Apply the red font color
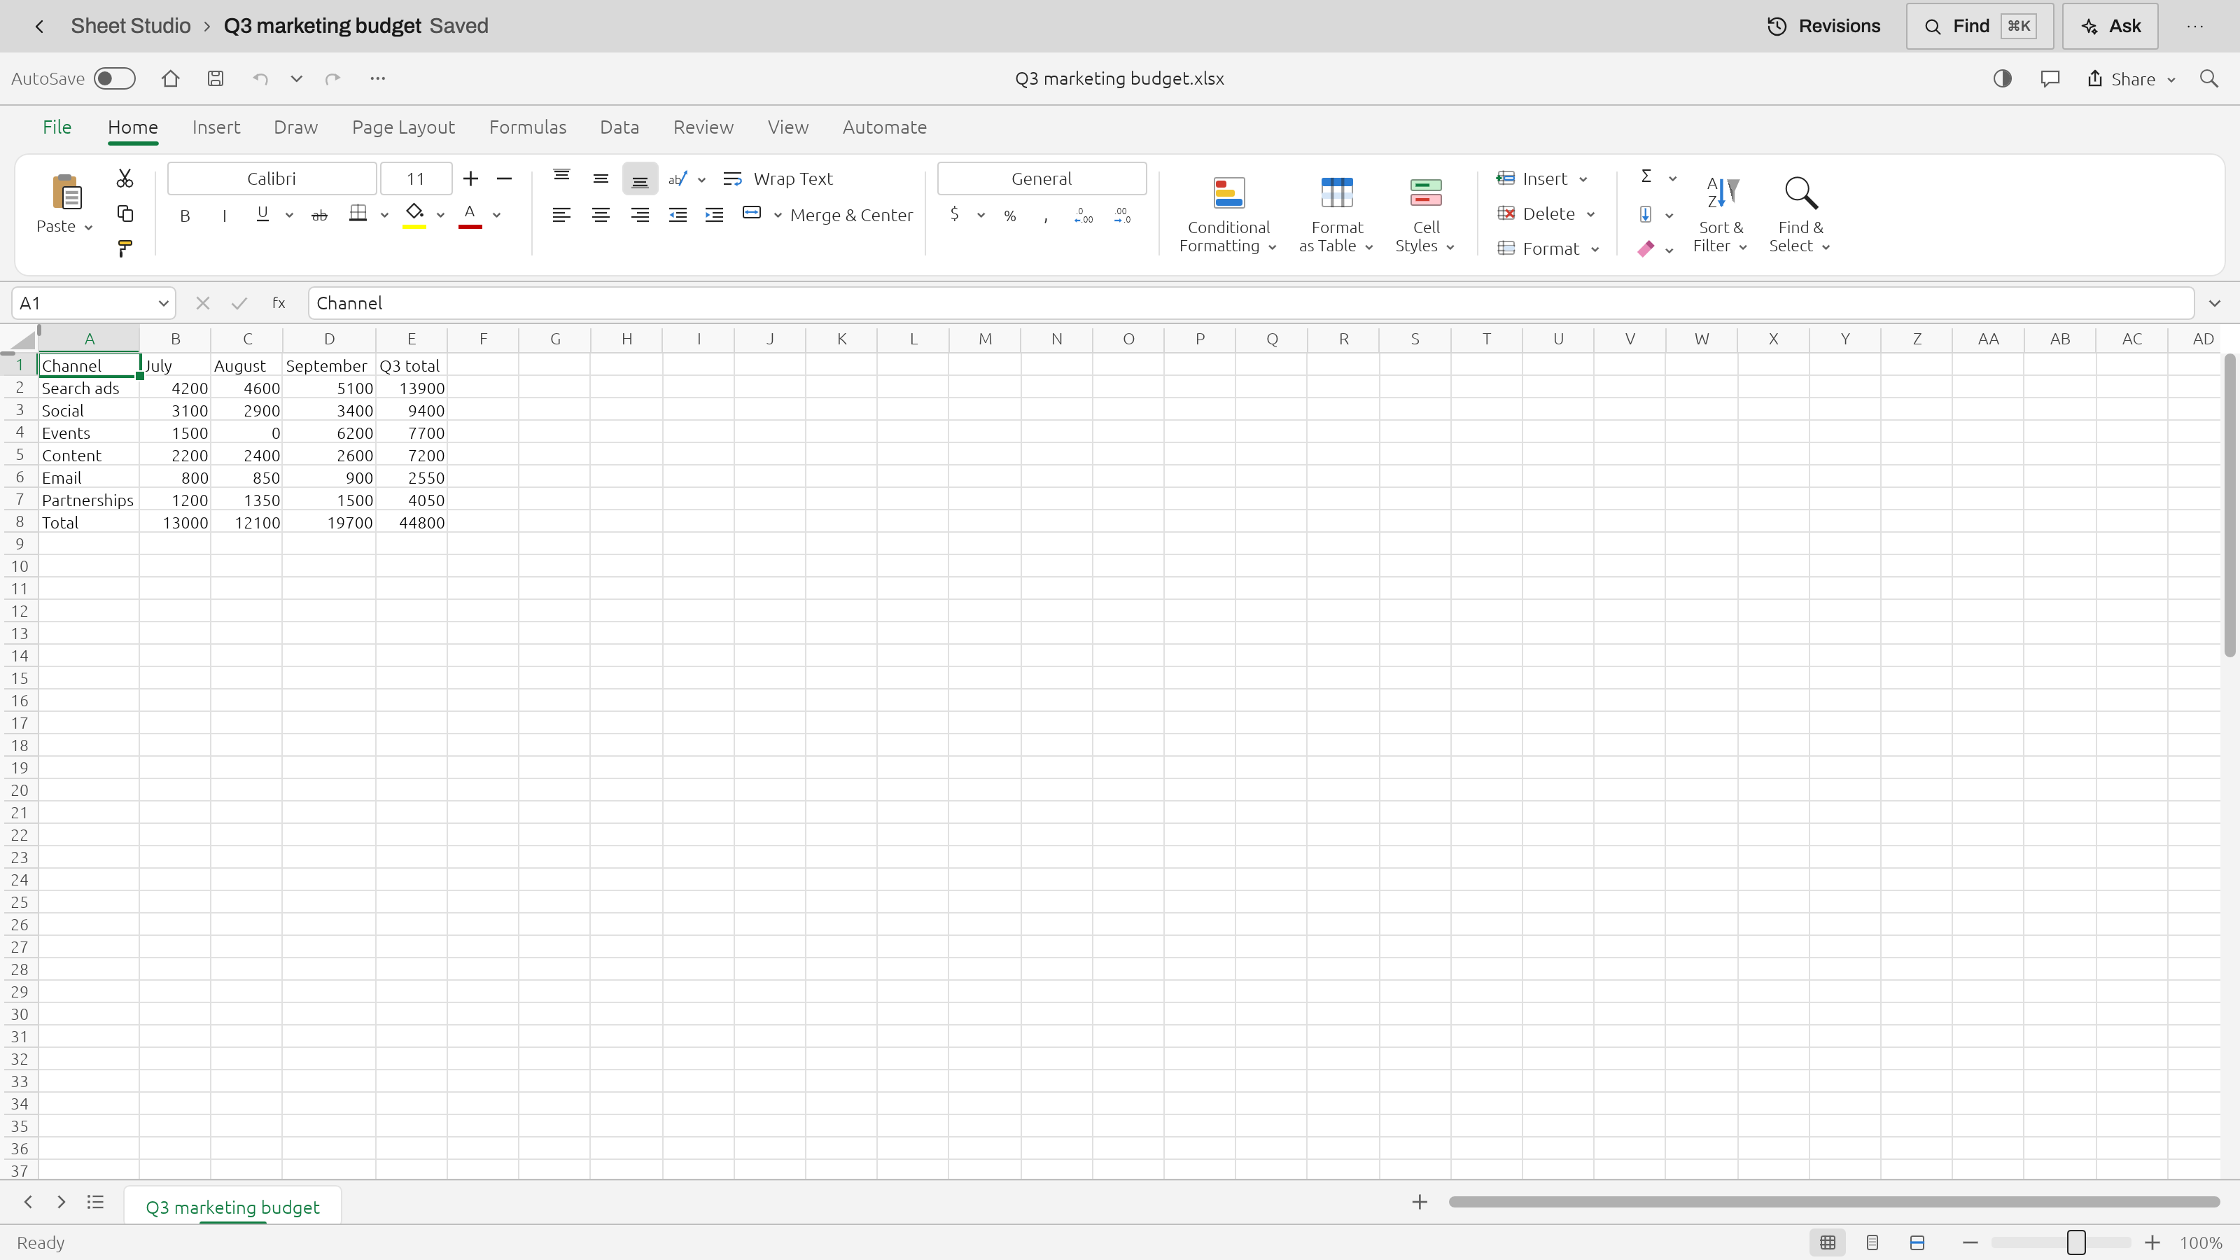 point(470,216)
